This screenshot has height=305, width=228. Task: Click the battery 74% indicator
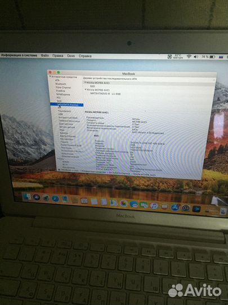[x=208, y=57]
